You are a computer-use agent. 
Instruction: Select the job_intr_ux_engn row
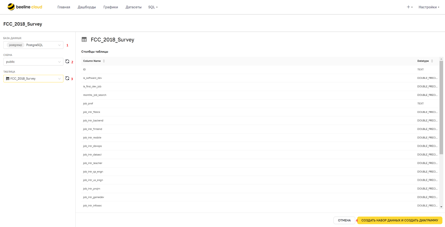pos(260,180)
